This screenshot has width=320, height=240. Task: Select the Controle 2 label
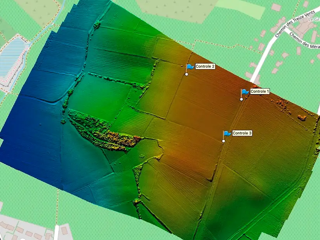[x=205, y=66]
